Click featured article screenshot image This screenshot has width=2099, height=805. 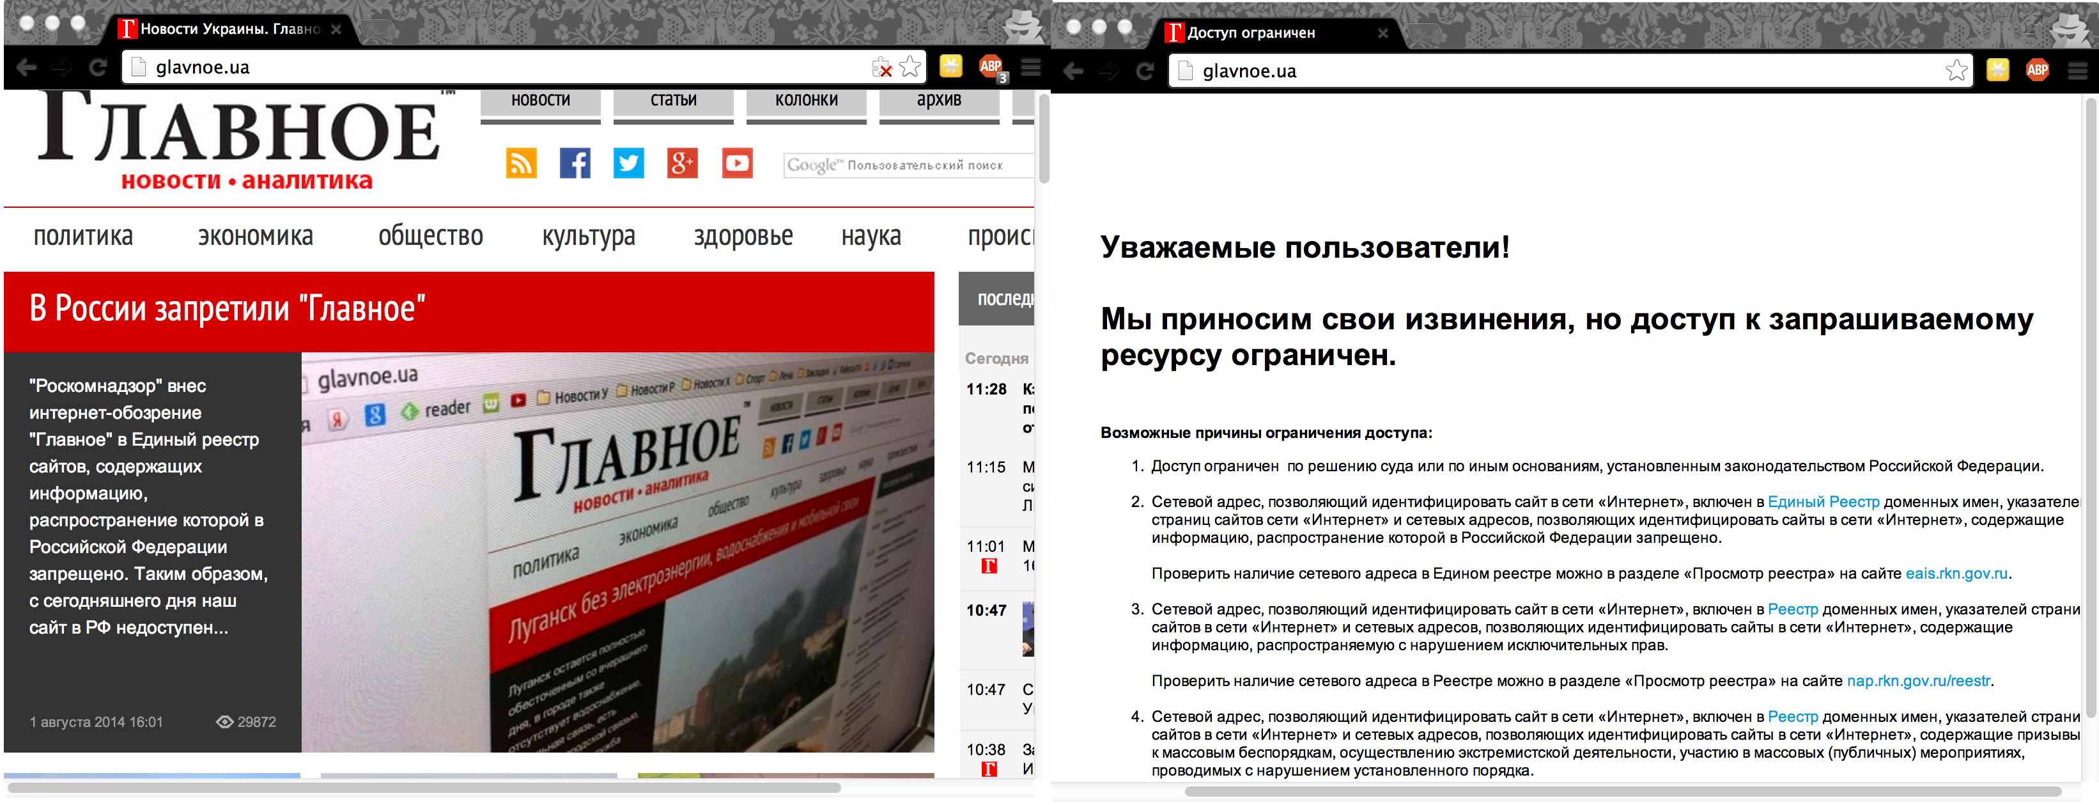pos(617,552)
